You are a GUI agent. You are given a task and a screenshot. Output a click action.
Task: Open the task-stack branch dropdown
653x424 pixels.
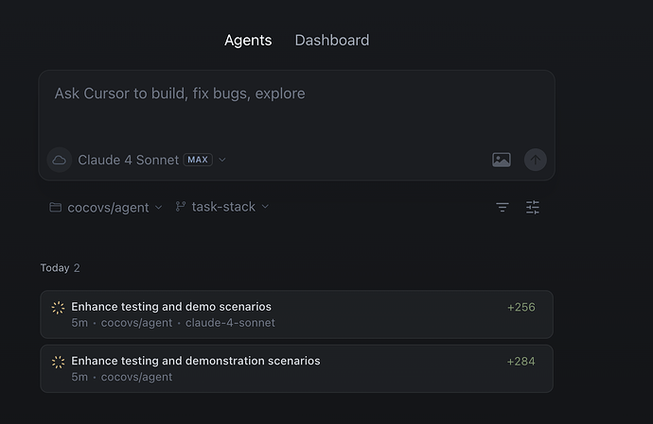(222, 207)
